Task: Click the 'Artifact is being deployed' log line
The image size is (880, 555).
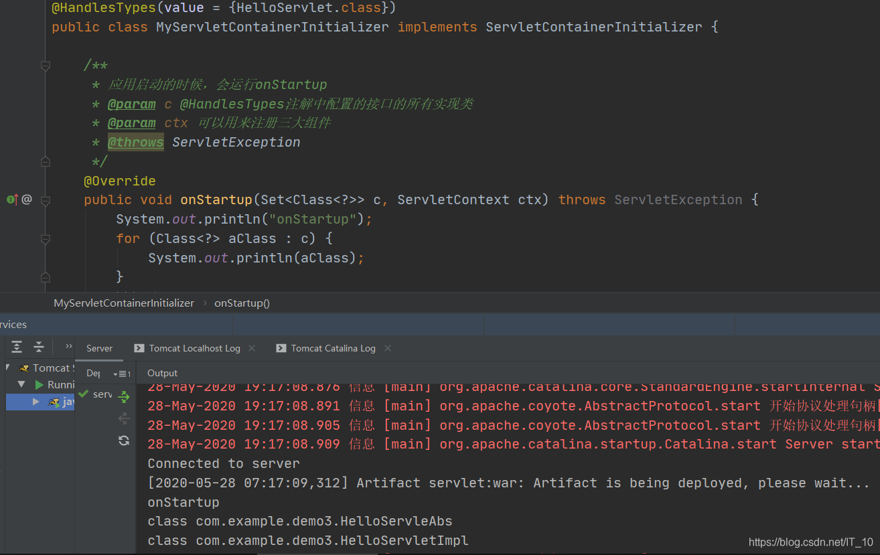Action: tap(508, 483)
